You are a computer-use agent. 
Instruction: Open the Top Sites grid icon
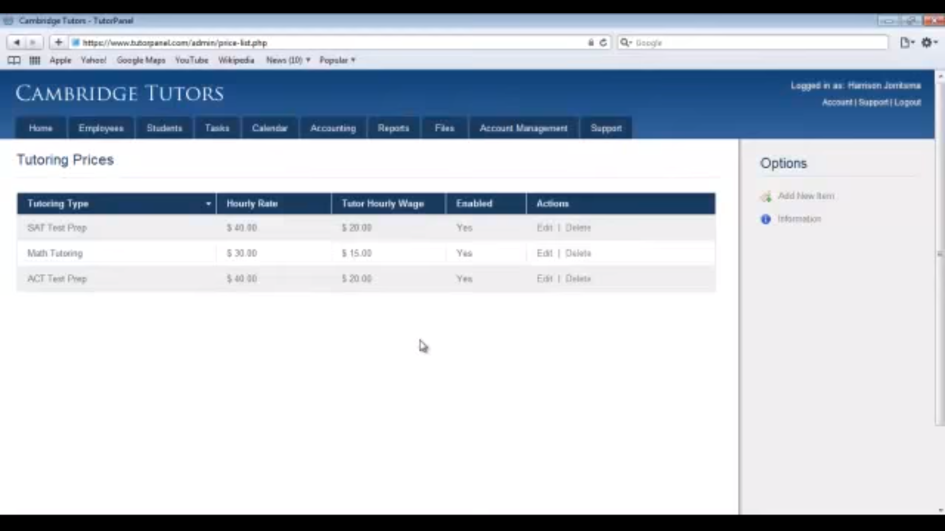tap(34, 60)
